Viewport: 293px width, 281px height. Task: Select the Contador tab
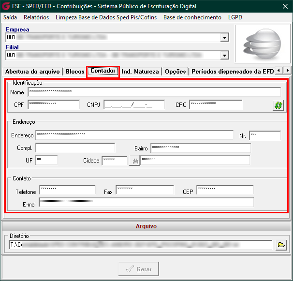pyautogui.click(x=103, y=71)
